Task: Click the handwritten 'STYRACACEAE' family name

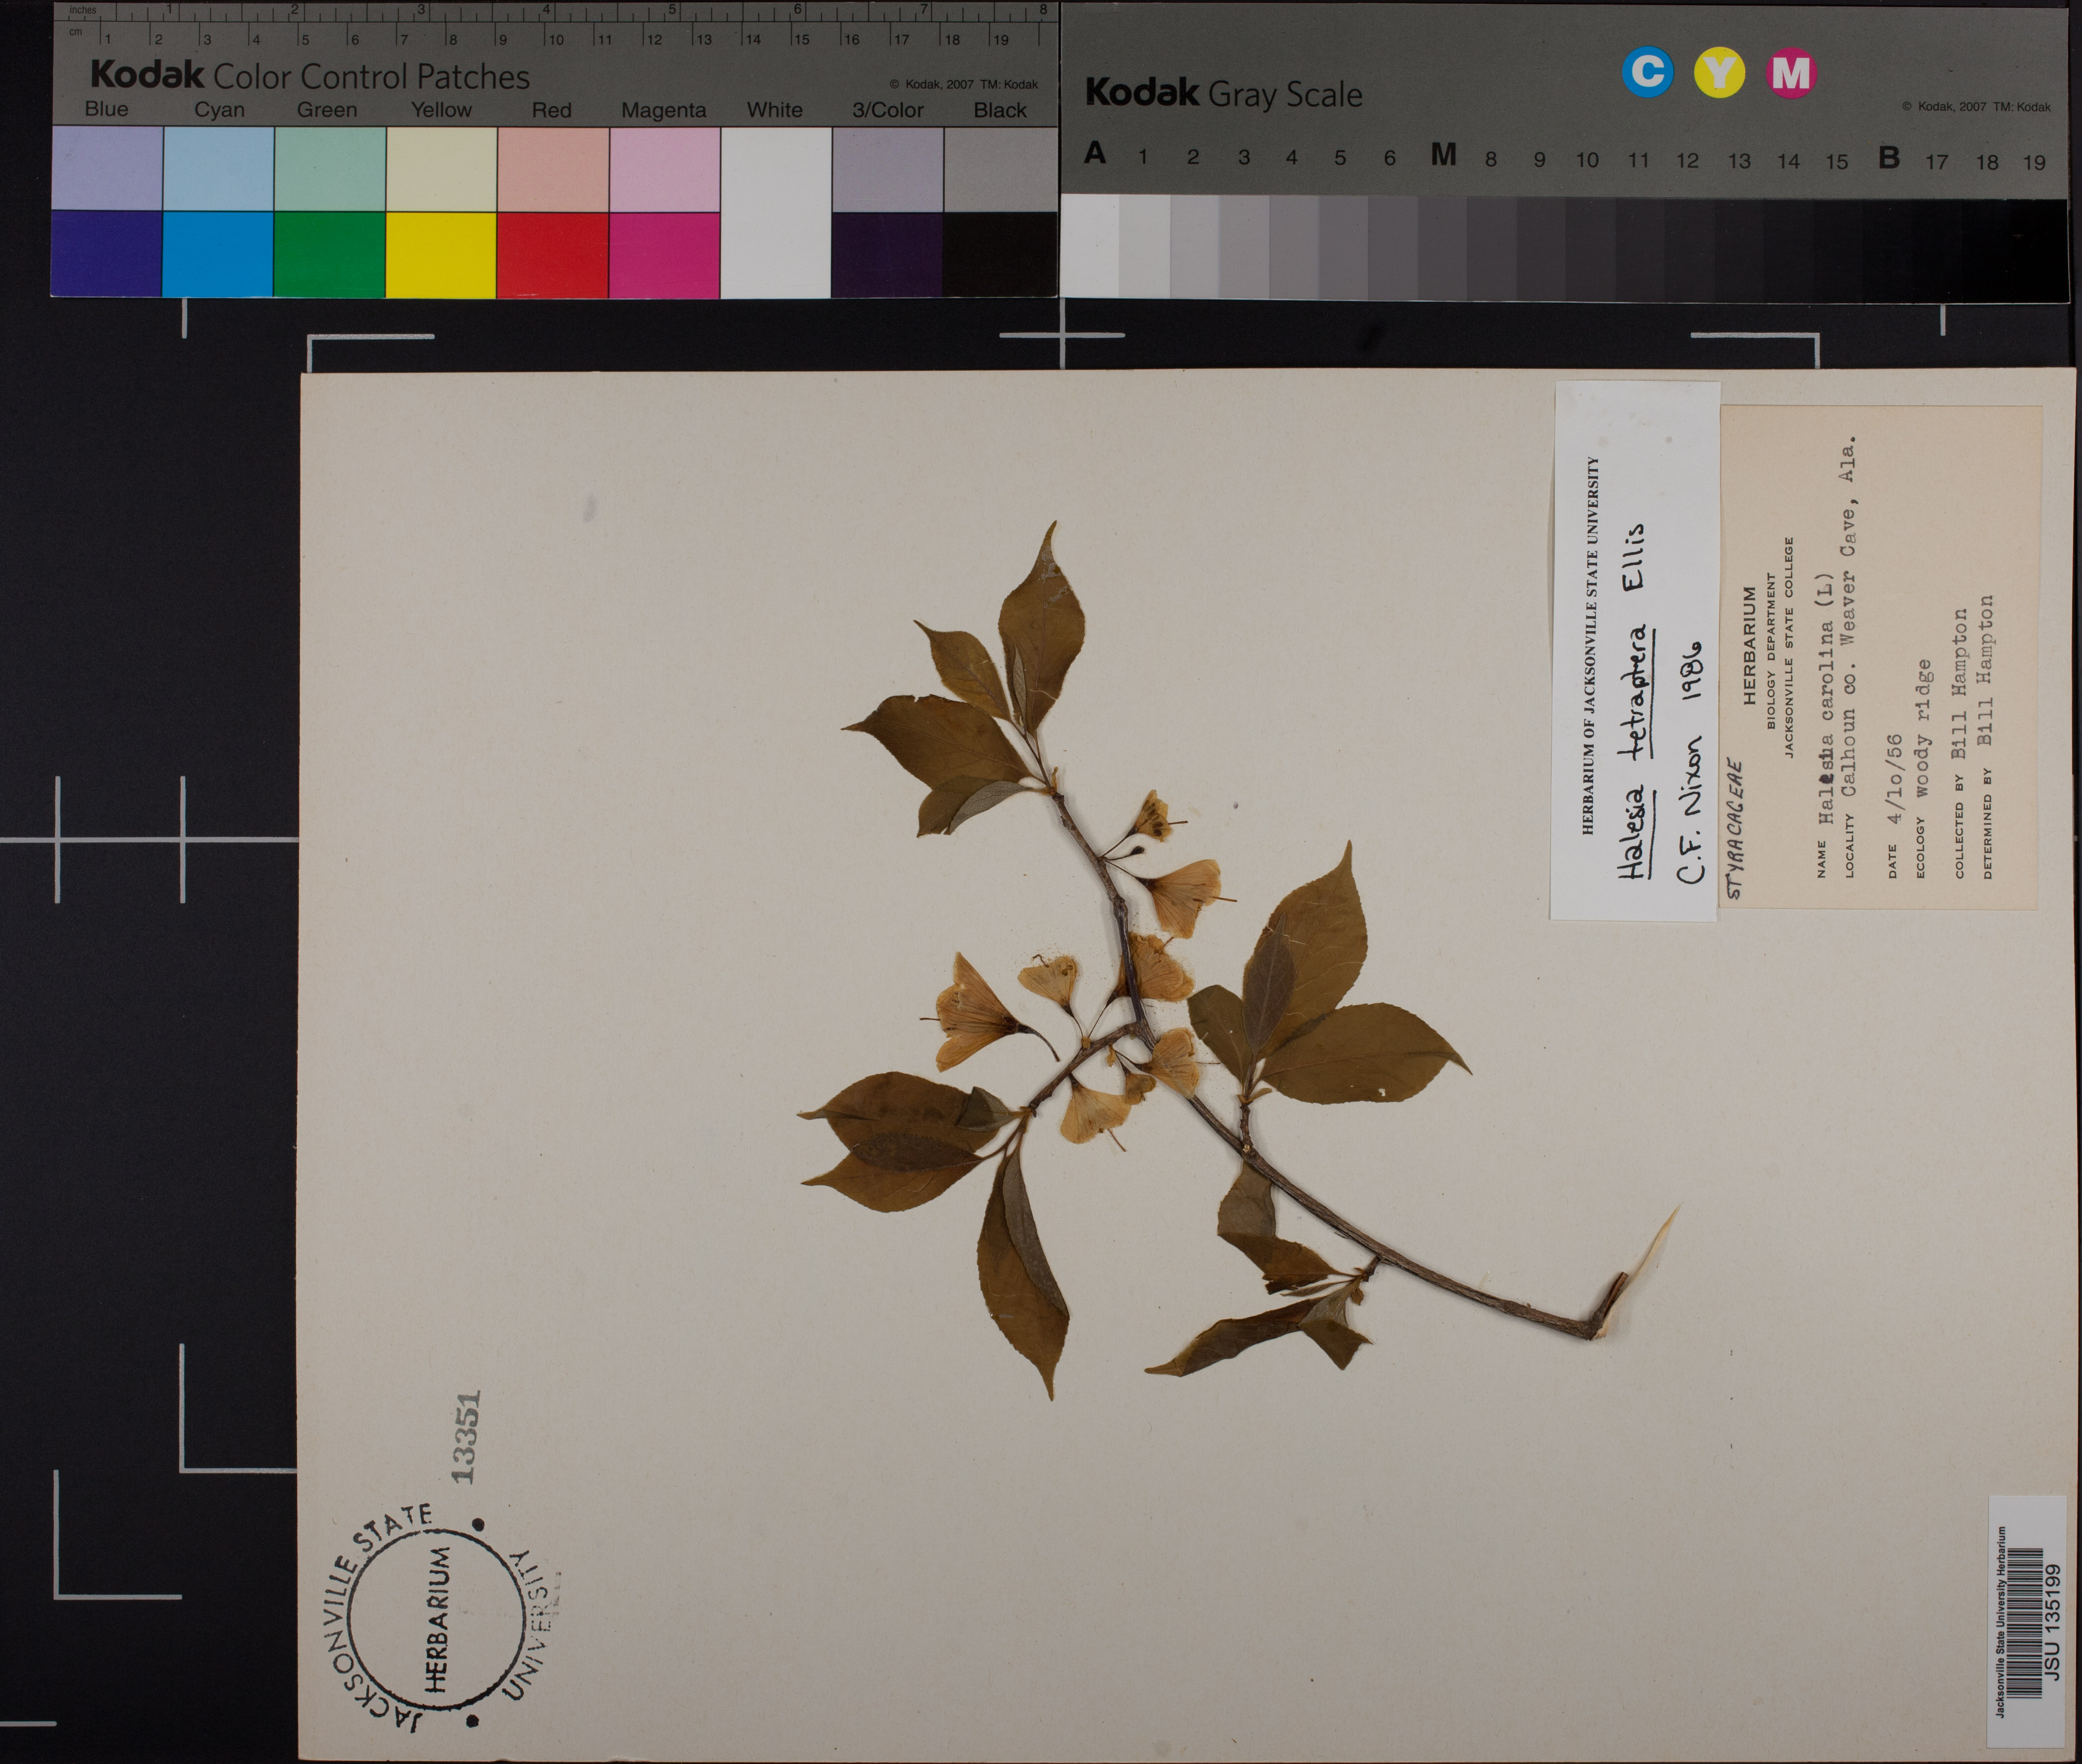Action: tap(1735, 829)
